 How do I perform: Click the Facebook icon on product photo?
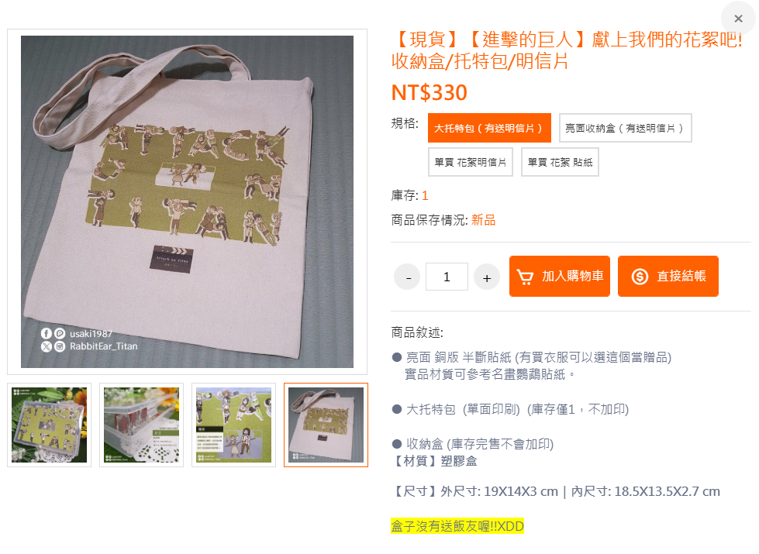[x=46, y=333]
